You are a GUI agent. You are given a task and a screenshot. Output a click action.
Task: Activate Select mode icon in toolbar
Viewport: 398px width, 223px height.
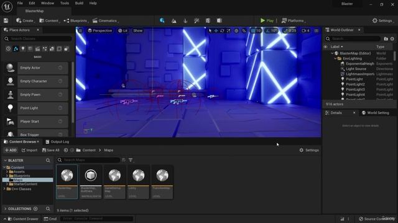[x=162, y=20]
